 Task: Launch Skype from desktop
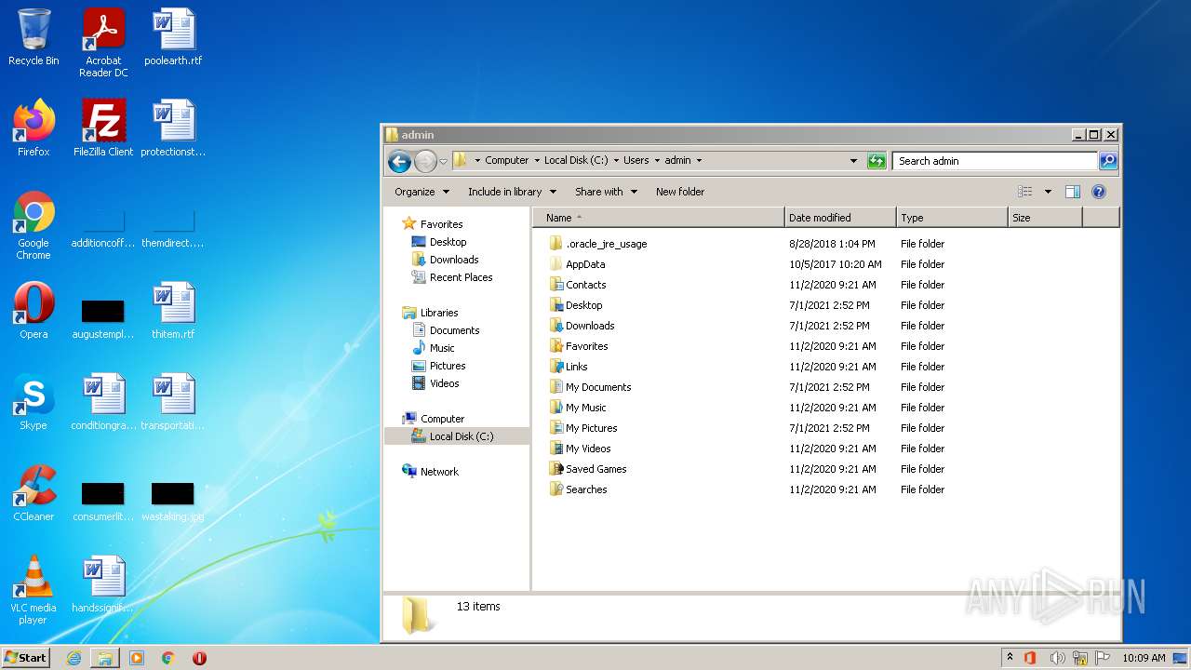(x=33, y=402)
